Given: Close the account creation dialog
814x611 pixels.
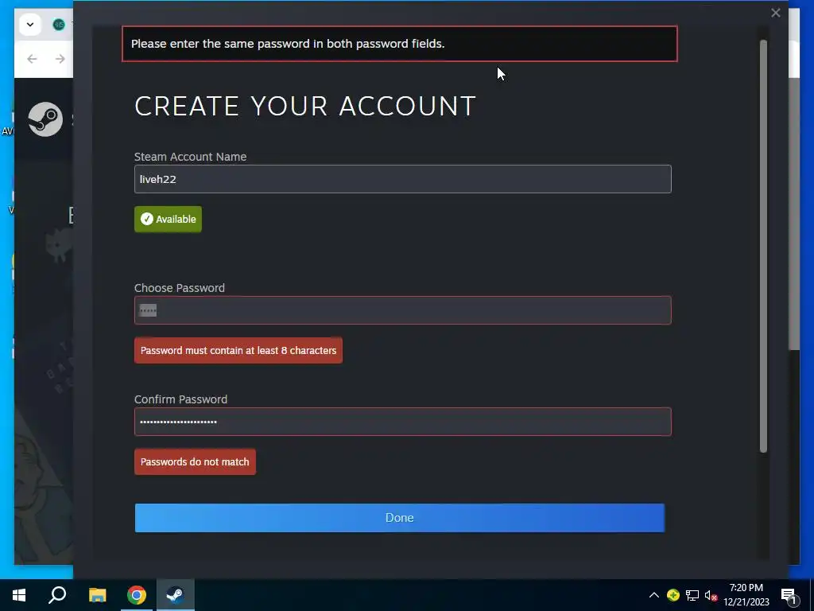Looking at the screenshot, I should coord(776,13).
